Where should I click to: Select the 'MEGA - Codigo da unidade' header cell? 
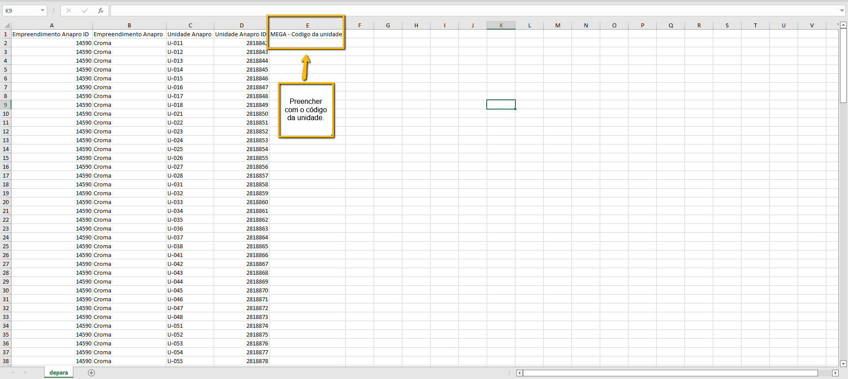[x=306, y=34]
